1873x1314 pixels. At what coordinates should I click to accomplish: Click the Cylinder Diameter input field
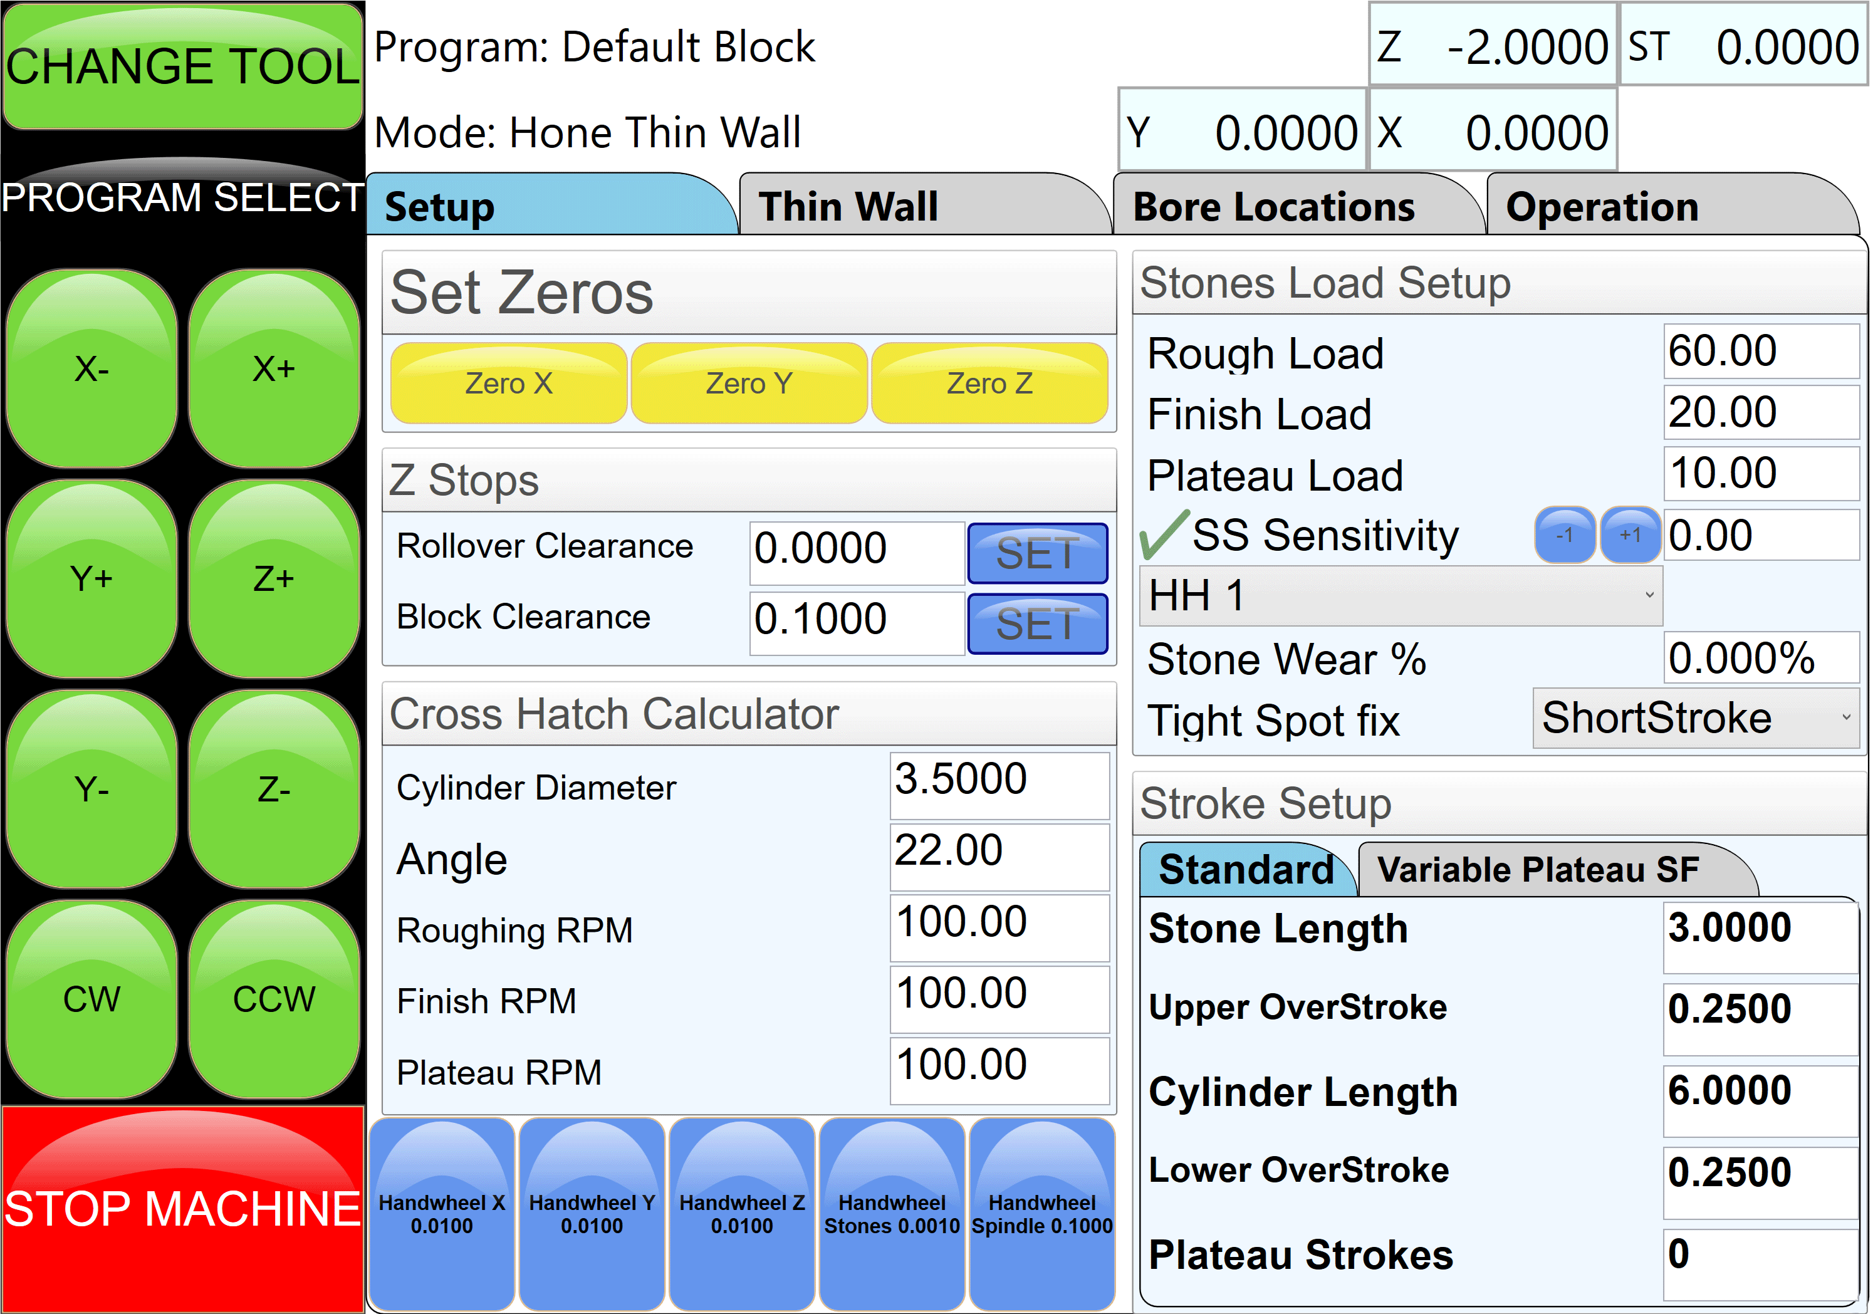[998, 785]
